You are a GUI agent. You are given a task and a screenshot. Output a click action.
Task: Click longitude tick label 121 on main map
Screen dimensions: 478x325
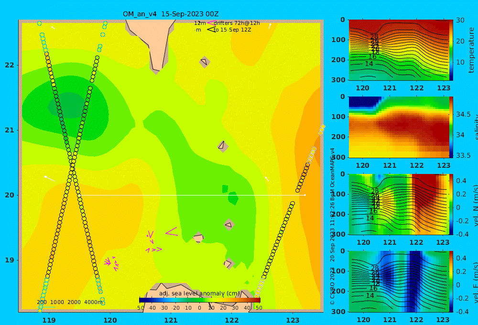(171, 320)
